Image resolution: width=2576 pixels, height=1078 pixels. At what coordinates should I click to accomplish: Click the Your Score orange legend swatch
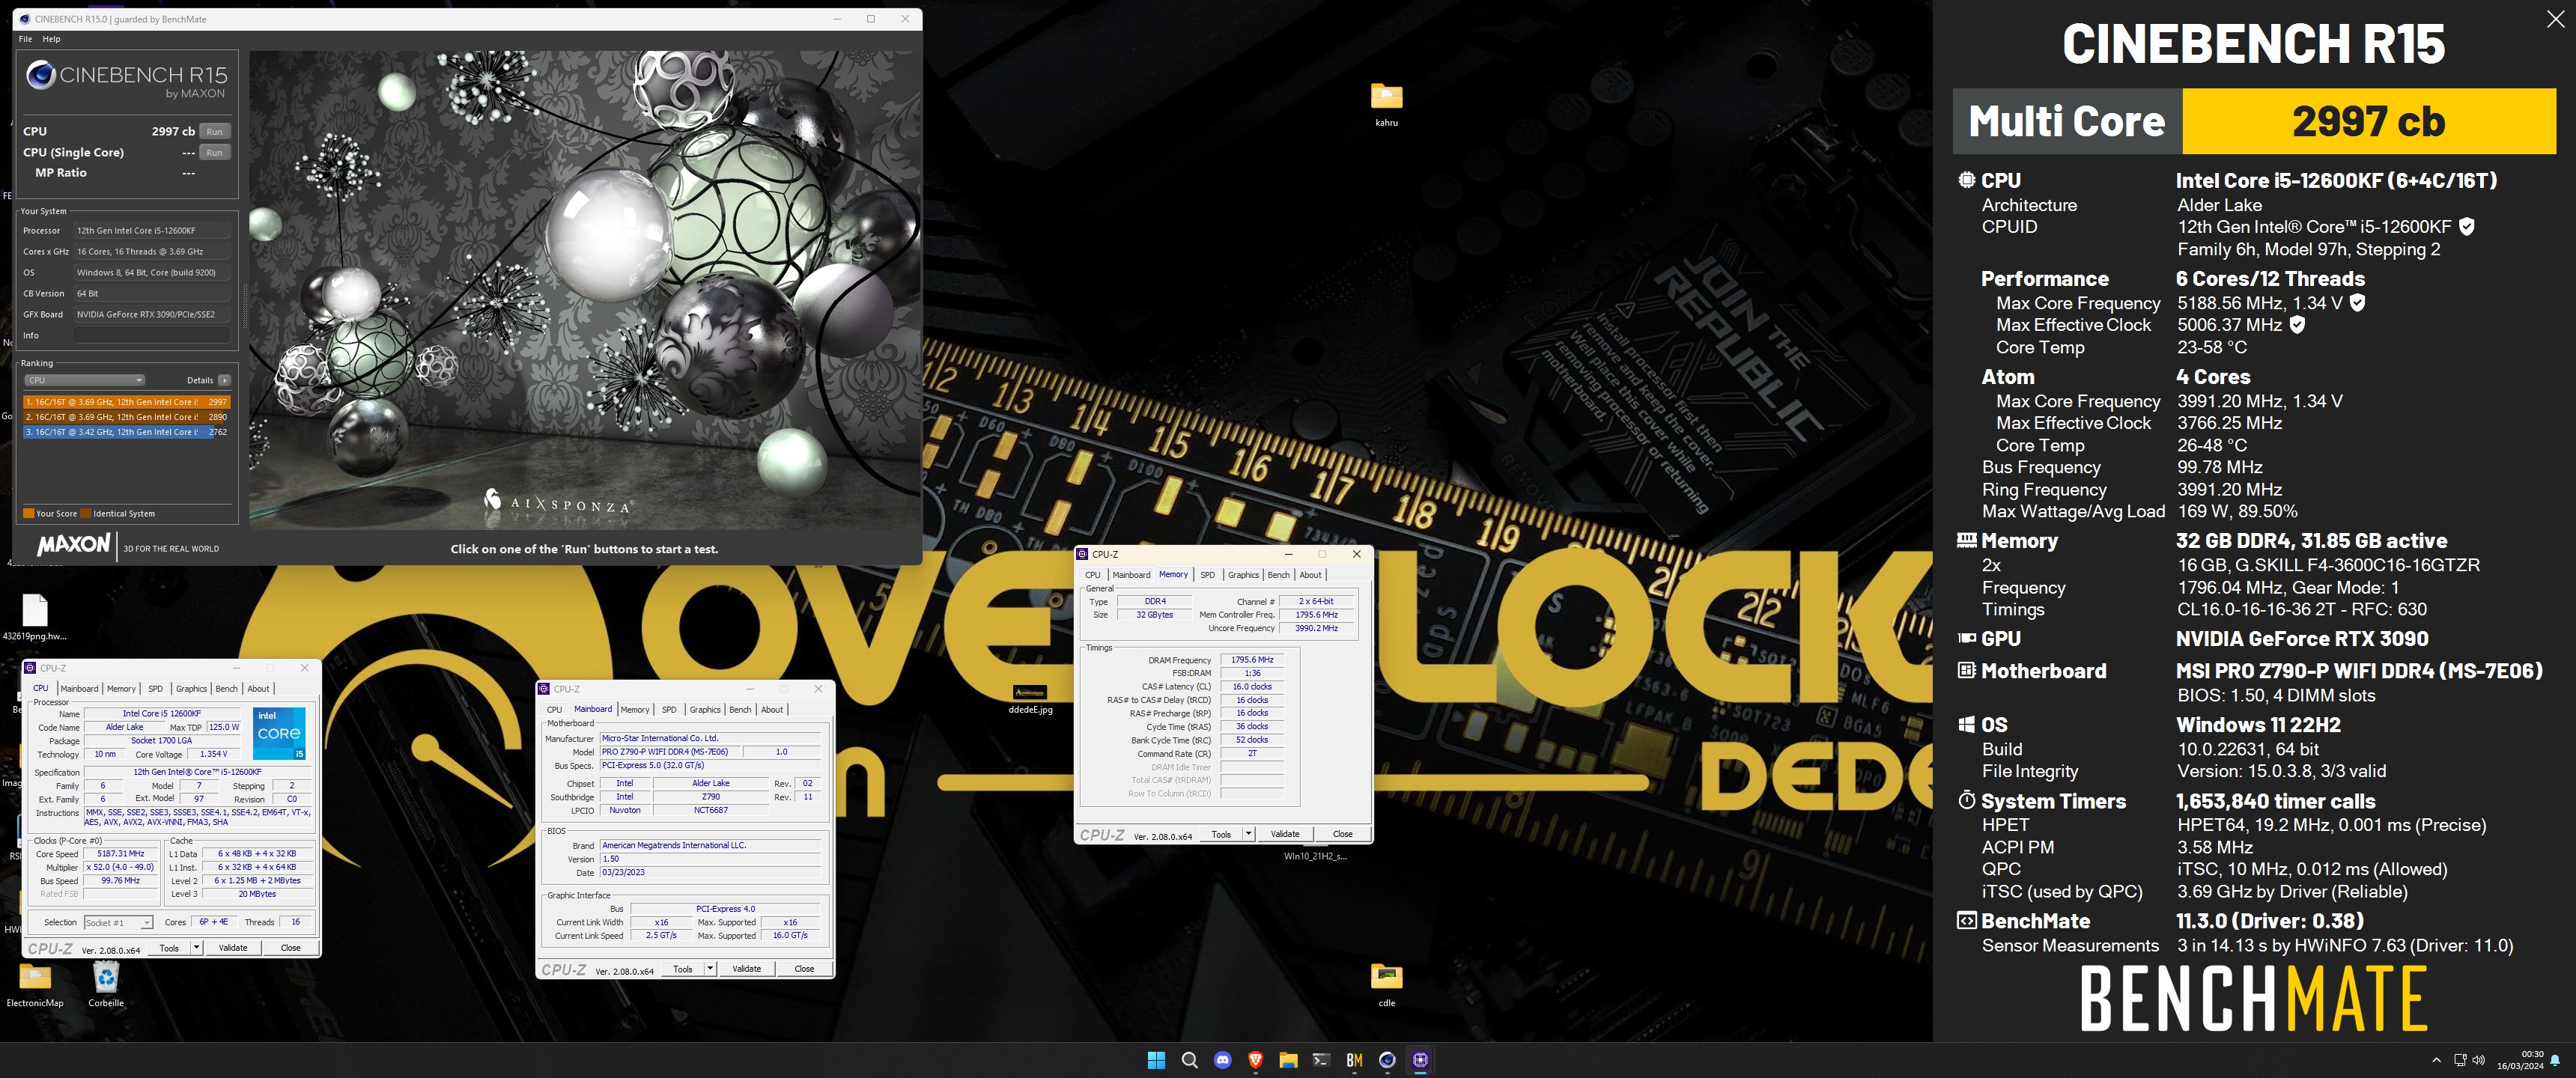pos(28,514)
